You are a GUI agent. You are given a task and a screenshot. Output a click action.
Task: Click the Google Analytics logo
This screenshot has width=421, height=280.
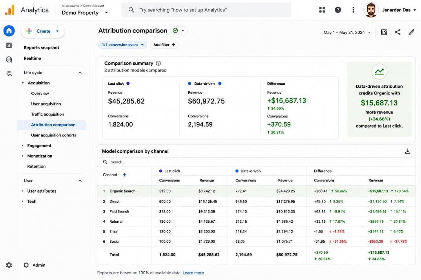tap(10, 10)
